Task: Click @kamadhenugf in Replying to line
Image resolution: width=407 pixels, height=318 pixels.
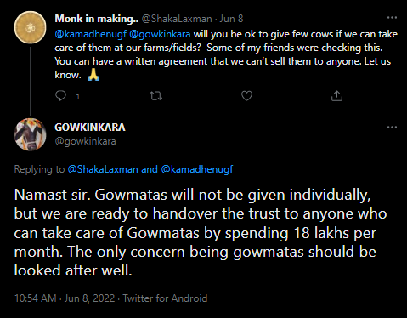Action: (x=197, y=169)
